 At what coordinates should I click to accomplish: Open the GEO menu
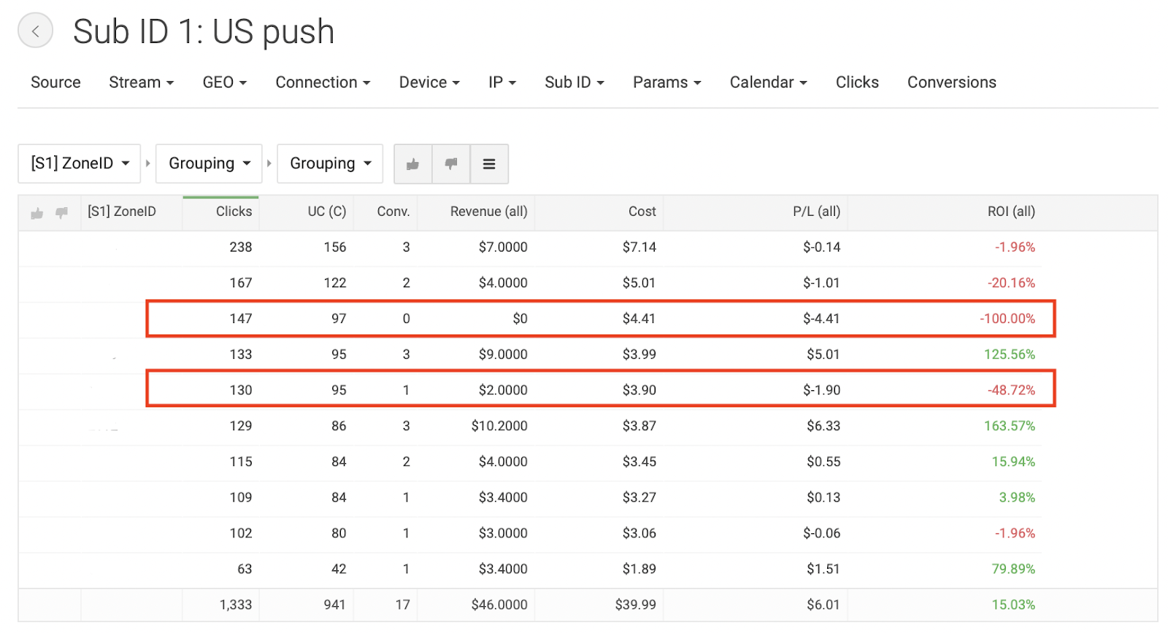pyautogui.click(x=225, y=82)
